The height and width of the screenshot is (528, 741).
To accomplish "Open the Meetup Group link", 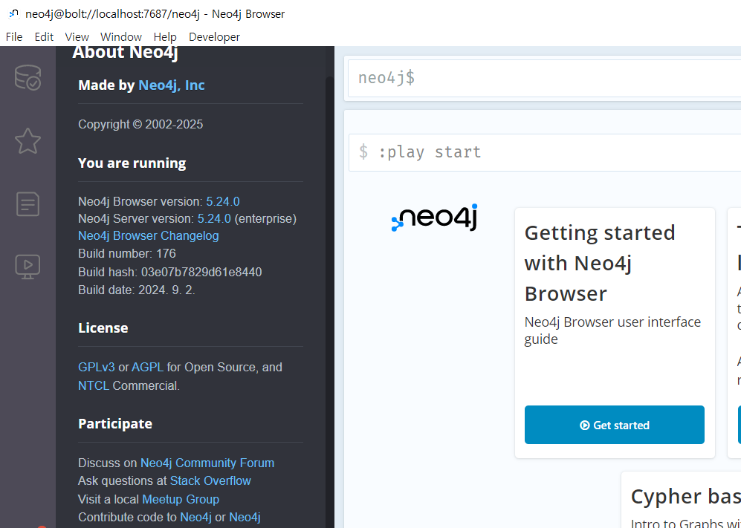I will click(x=181, y=499).
